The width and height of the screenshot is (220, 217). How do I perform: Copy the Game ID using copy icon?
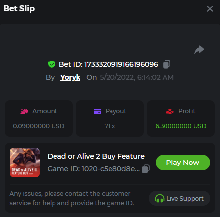click(146, 169)
